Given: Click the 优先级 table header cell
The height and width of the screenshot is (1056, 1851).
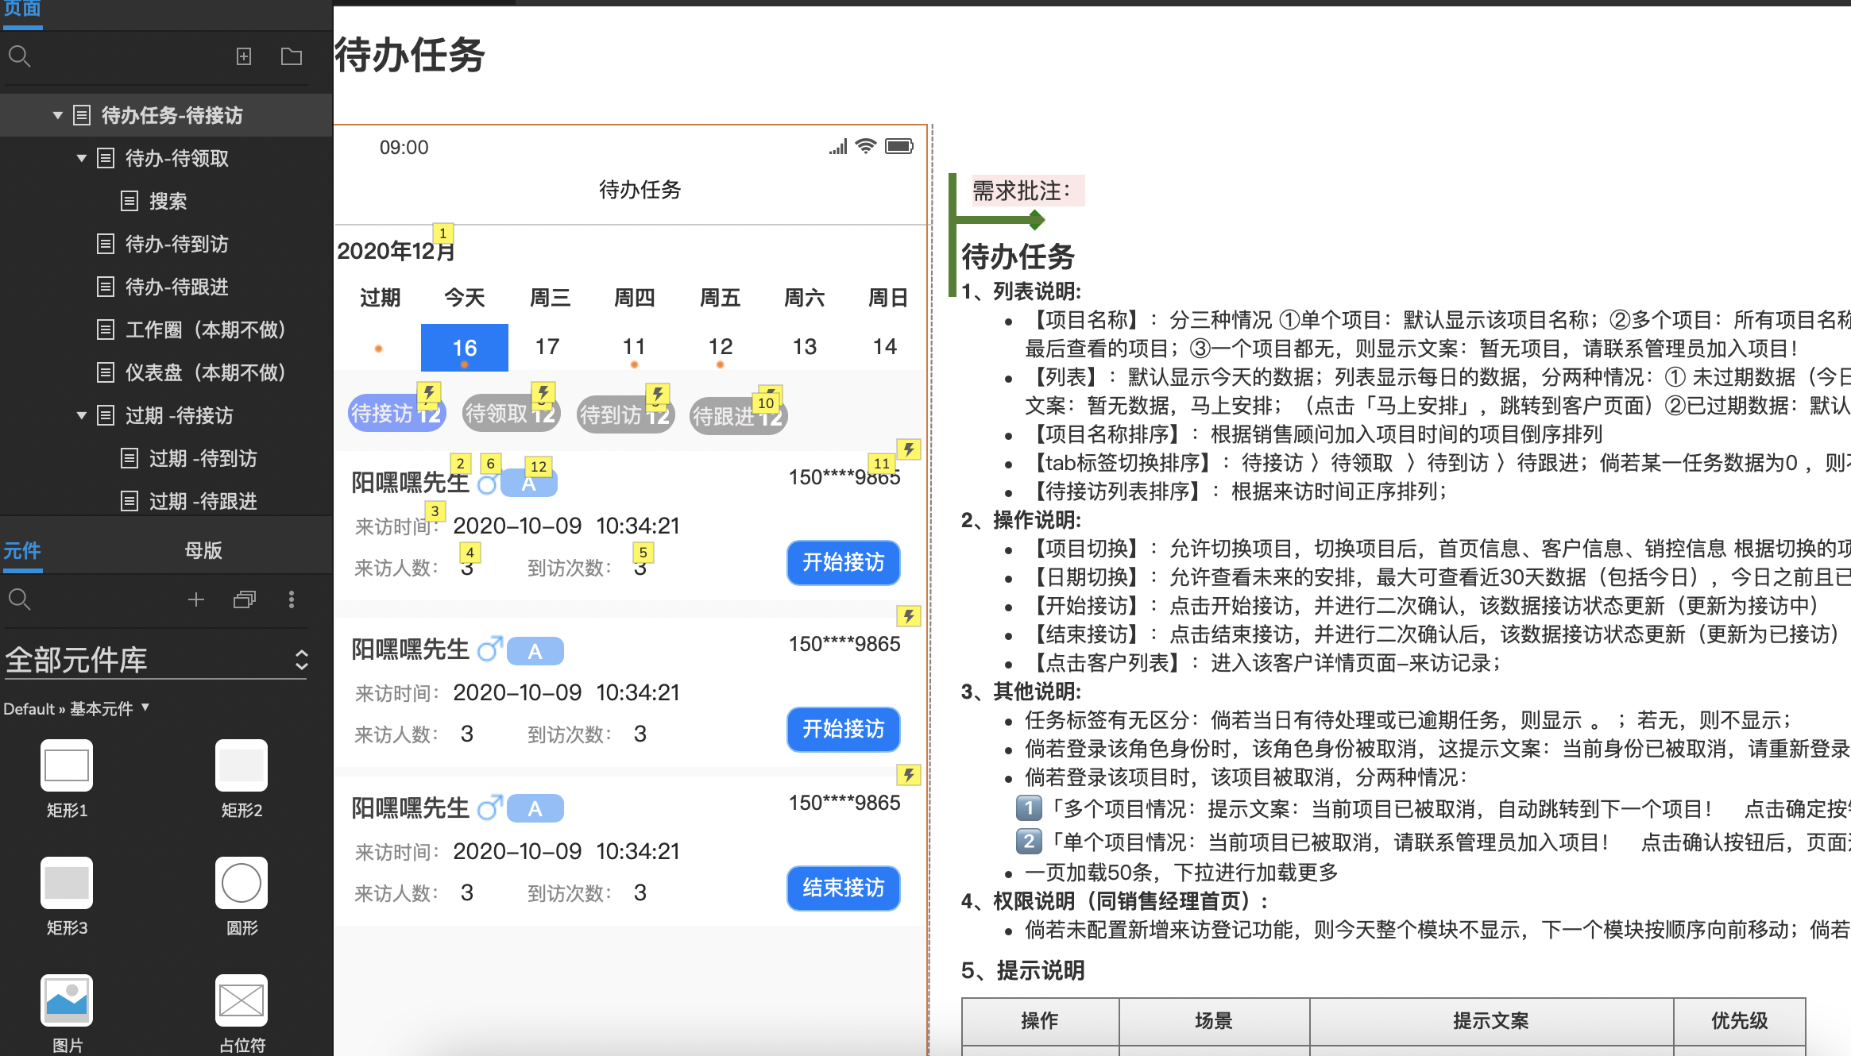Looking at the screenshot, I should click(x=1740, y=1021).
